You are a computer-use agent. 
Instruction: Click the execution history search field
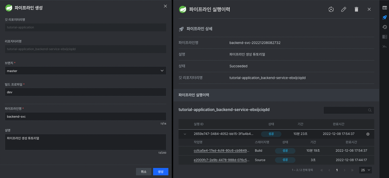tap(349, 110)
